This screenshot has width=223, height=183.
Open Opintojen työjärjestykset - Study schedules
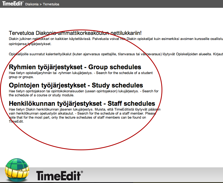point(76,85)
